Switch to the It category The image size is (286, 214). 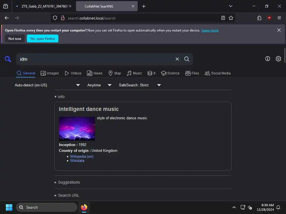(x=151, y=73)
